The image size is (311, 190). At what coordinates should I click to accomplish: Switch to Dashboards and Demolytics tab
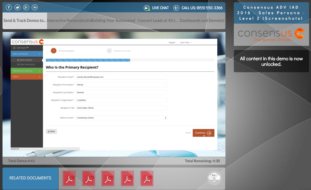pyautogui.click(x=202, y=21)
